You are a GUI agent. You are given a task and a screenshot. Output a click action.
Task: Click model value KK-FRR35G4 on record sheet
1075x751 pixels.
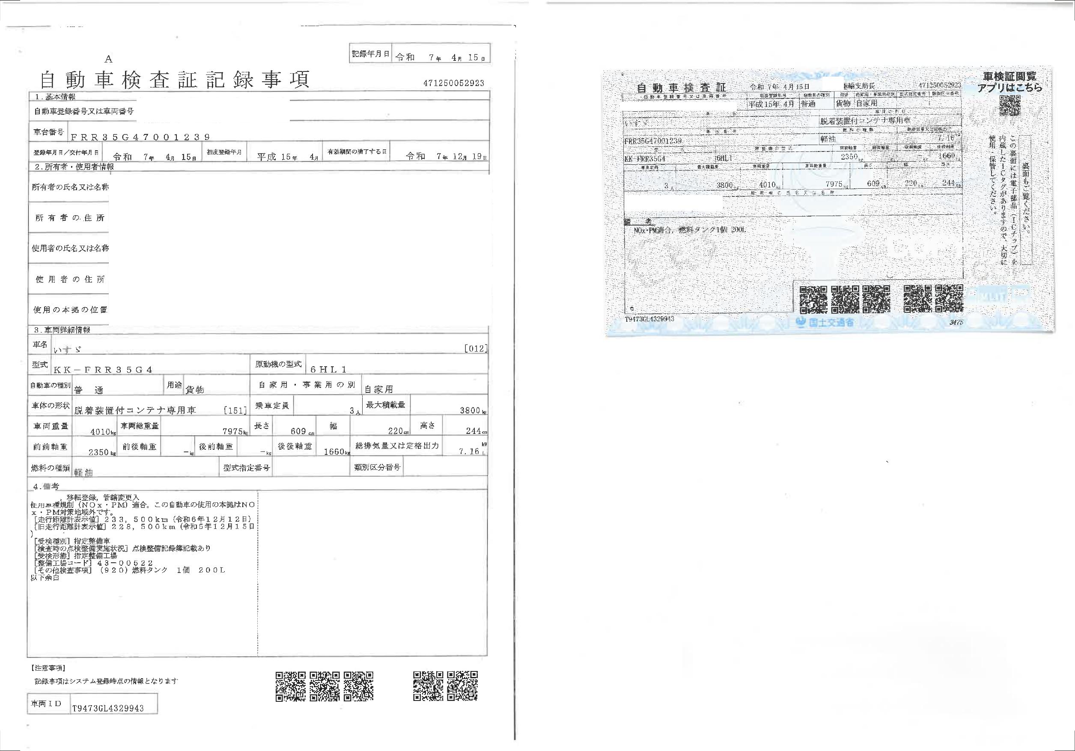[x=103, y=369]
